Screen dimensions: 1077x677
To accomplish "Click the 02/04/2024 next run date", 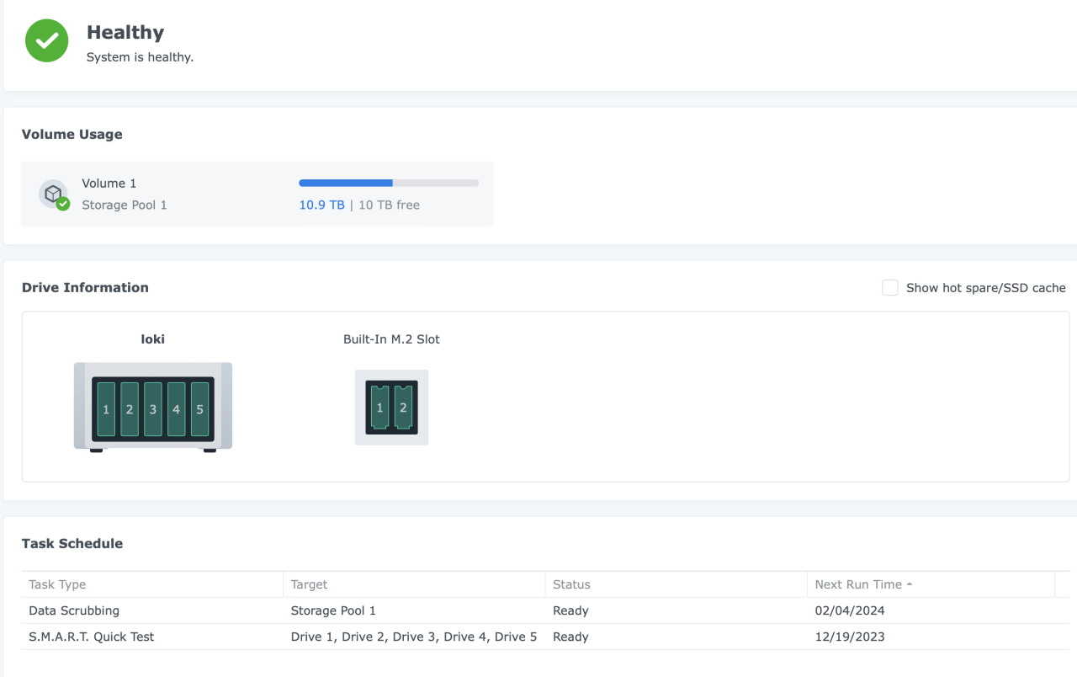I will pyautogui.click(x=850, y=610).
